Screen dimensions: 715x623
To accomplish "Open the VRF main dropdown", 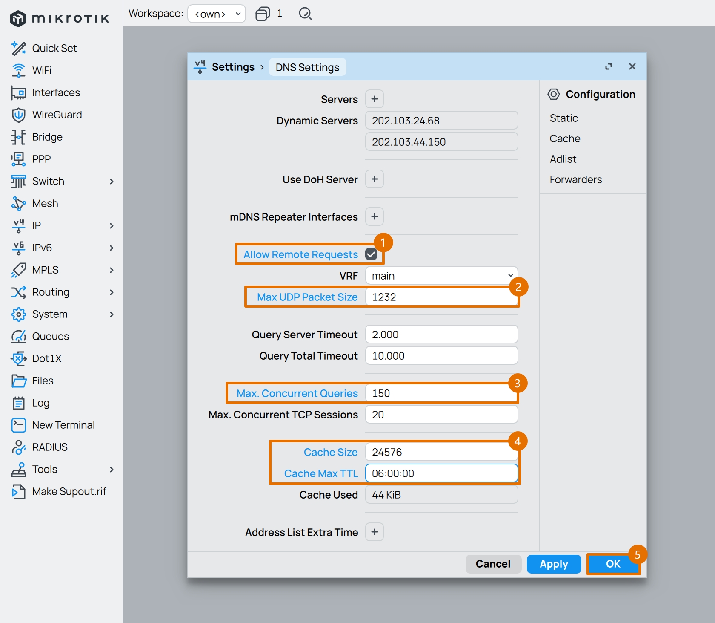I will tap(441, 276).
